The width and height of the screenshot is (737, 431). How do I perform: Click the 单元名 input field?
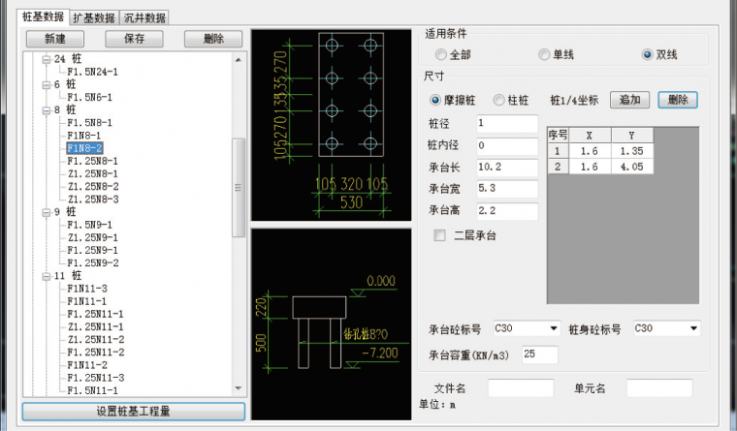coord(659,388)
